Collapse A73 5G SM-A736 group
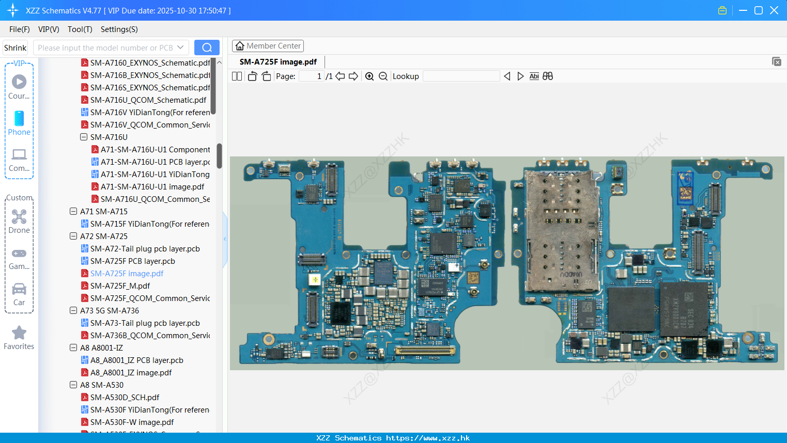 [x=73, y=310]
